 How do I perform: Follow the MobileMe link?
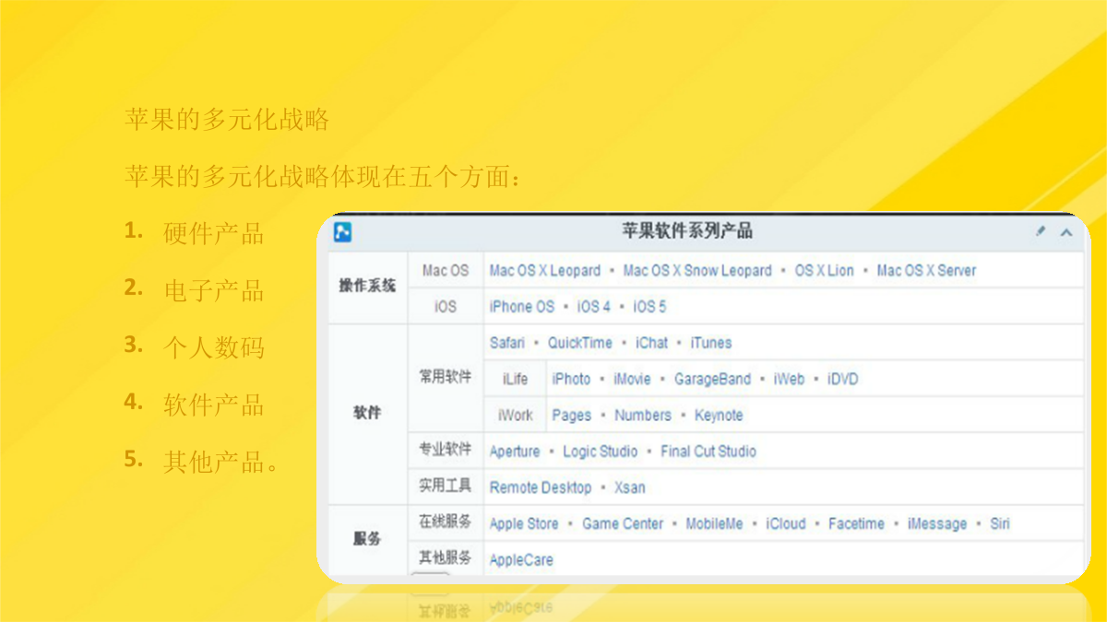(x=714, y=523)
